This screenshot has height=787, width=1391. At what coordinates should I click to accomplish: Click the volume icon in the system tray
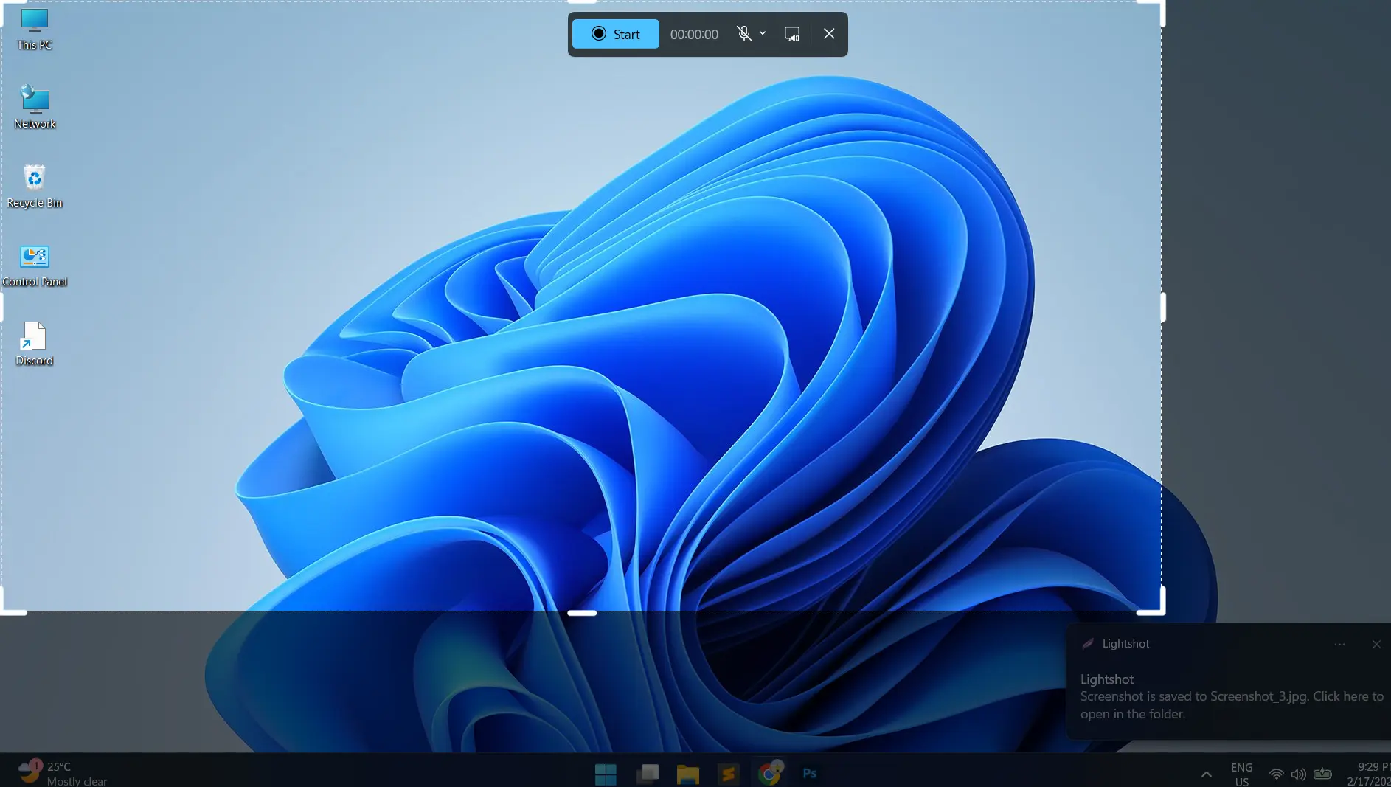tap(1297, 774)
